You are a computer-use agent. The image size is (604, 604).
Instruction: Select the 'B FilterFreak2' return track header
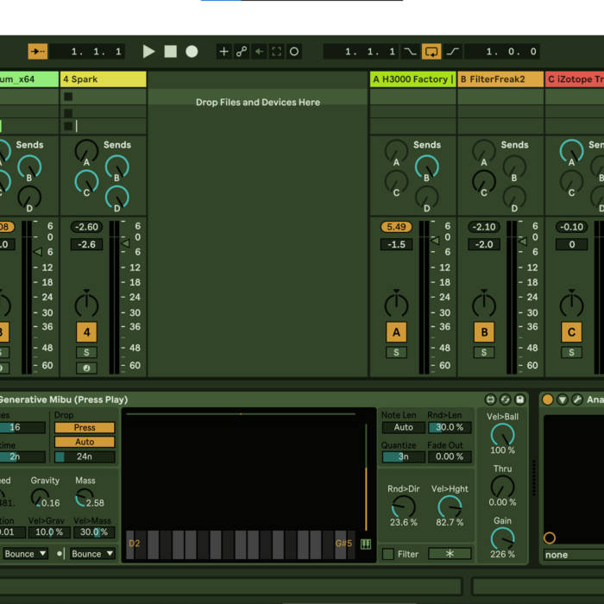pyautogui.click(x=500, y=79)
